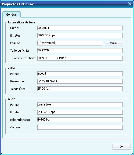Click the video Format field mpeg4

[80, 74]
